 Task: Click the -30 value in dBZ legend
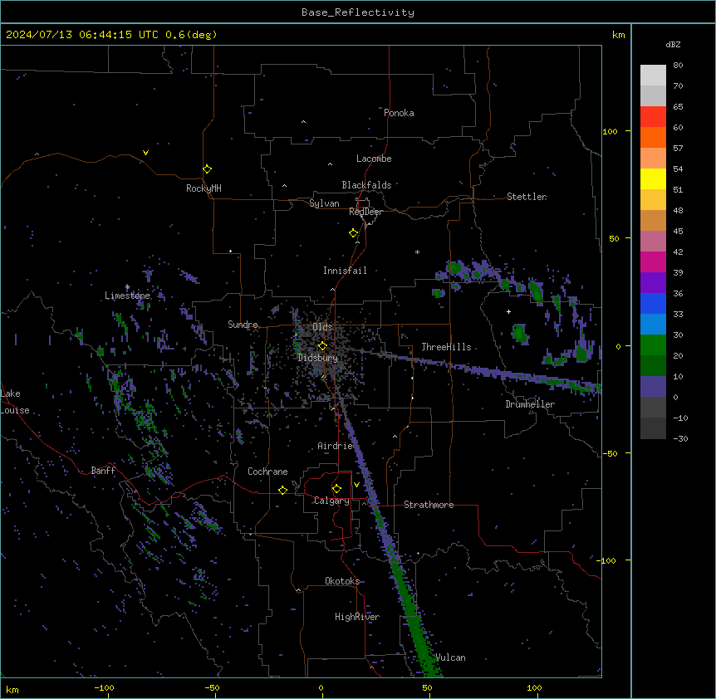680,439
